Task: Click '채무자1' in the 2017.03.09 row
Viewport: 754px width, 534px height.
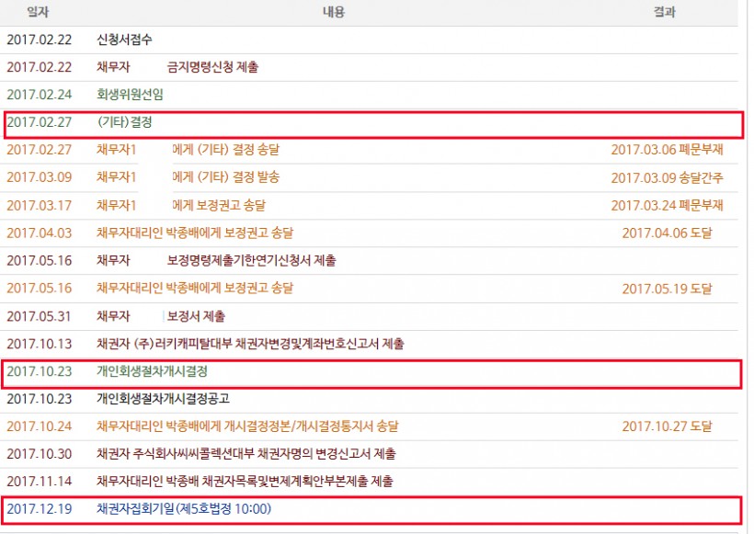Action: coord(117,177)
